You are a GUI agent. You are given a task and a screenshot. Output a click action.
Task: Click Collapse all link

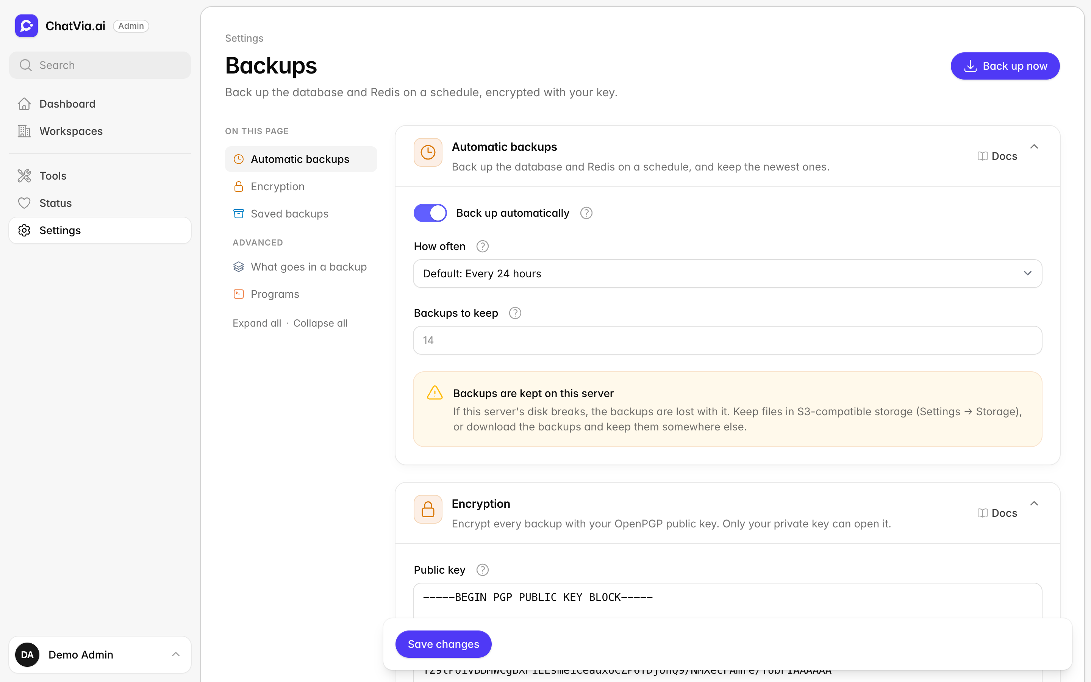tap(320, 323)
